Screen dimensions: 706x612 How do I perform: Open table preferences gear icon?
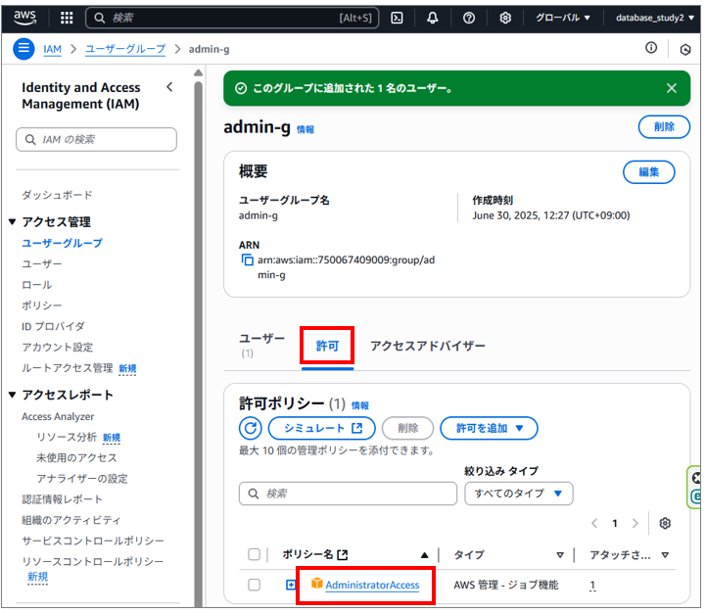(665, 523)
